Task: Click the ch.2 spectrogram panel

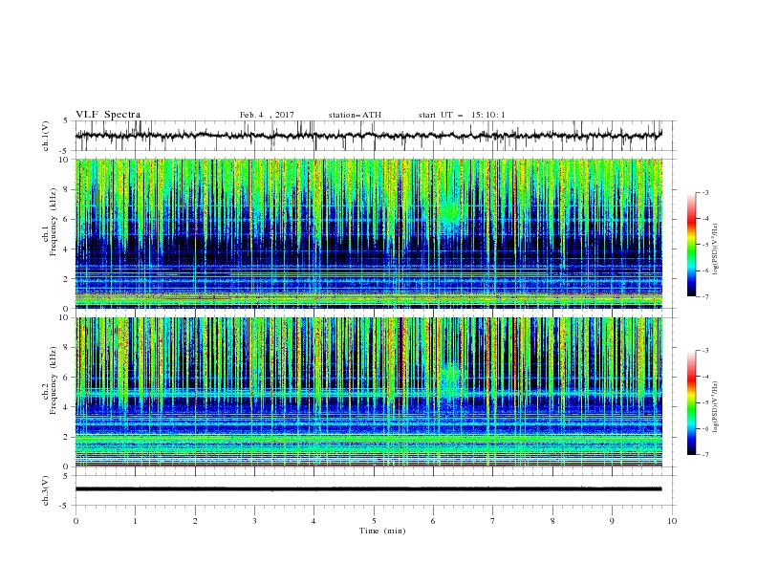Action: point(368,392)
